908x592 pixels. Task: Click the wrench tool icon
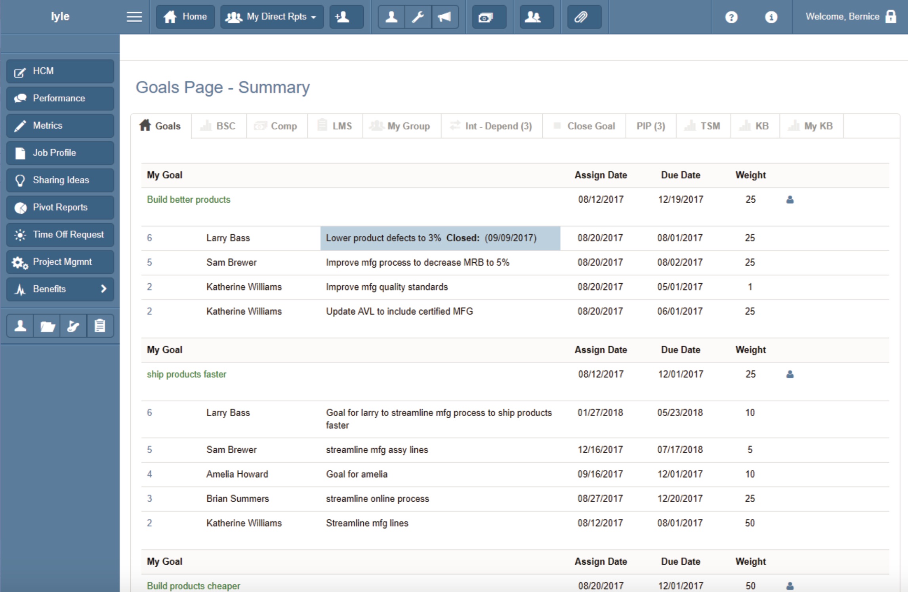[418, 17]
